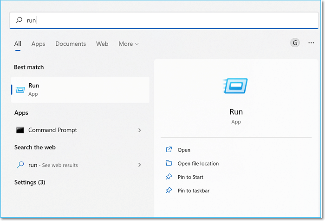Screen dimensions: 325x221
Task: Open the G user account avatar
Action: pyautogui.click(x=295, y=43)
